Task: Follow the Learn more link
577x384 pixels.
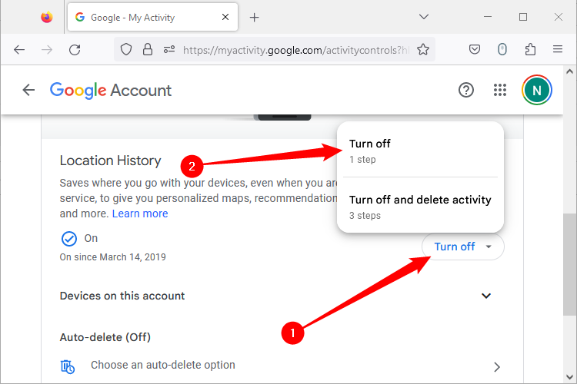Action: click(140, 214)
